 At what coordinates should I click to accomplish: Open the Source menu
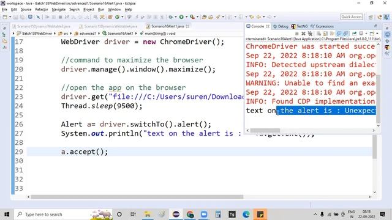(26, 10)
